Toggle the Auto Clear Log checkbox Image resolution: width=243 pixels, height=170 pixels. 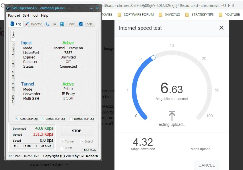coord(17,119)
